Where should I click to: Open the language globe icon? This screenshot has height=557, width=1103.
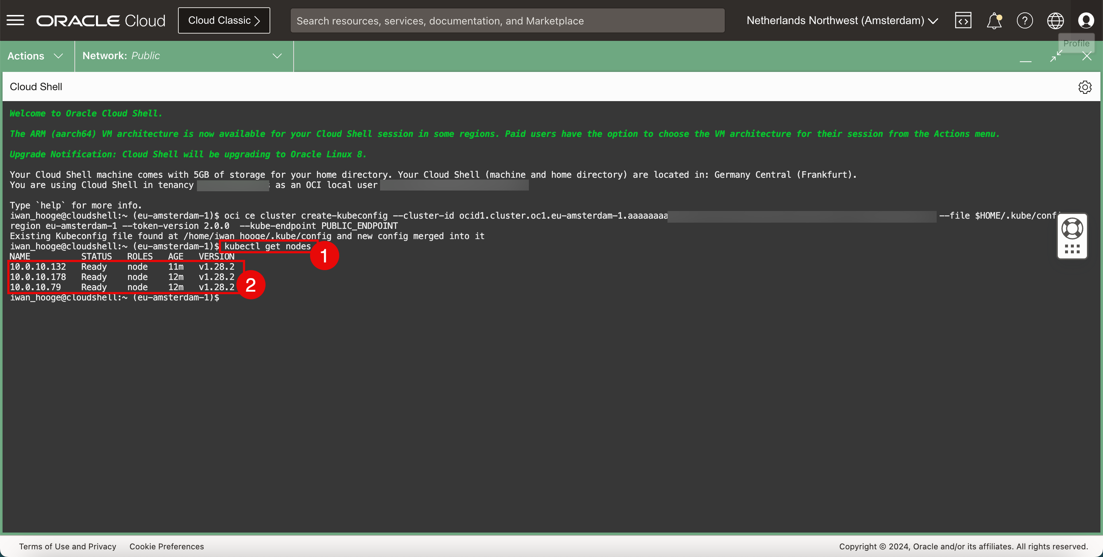tap(1055, 20)
